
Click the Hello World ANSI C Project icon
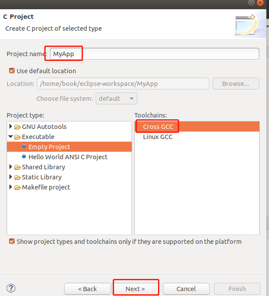[24, 157]
